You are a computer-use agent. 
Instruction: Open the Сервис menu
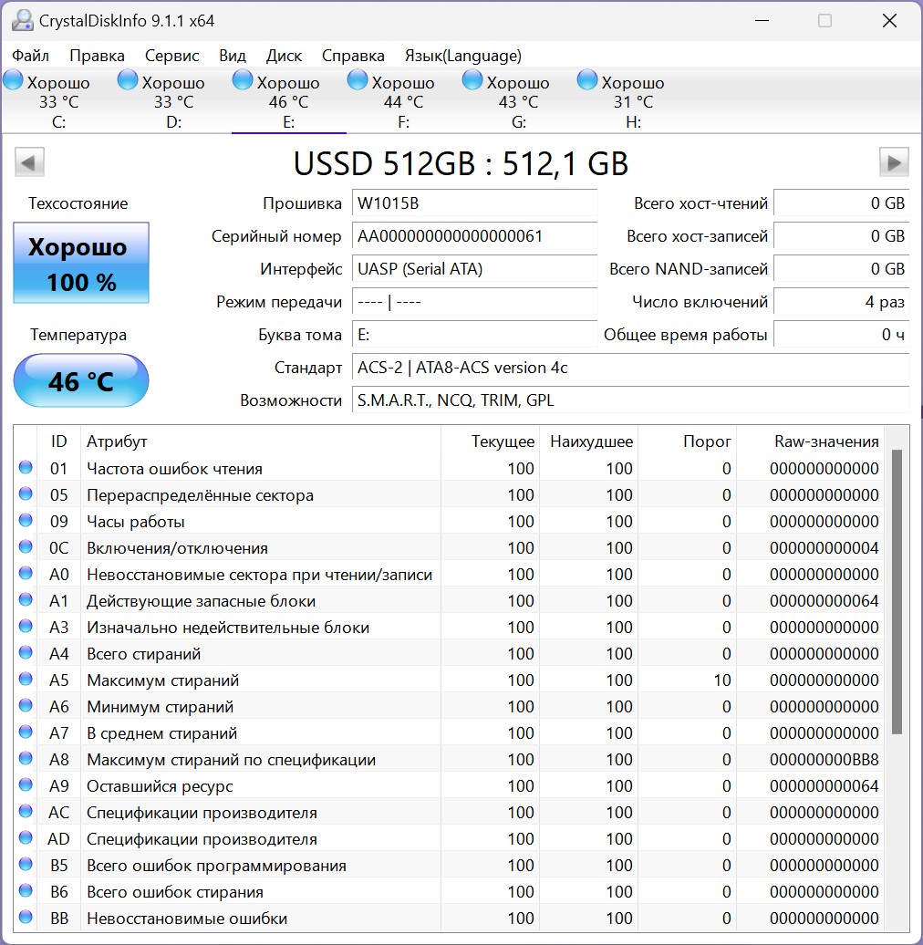[171, 56]
